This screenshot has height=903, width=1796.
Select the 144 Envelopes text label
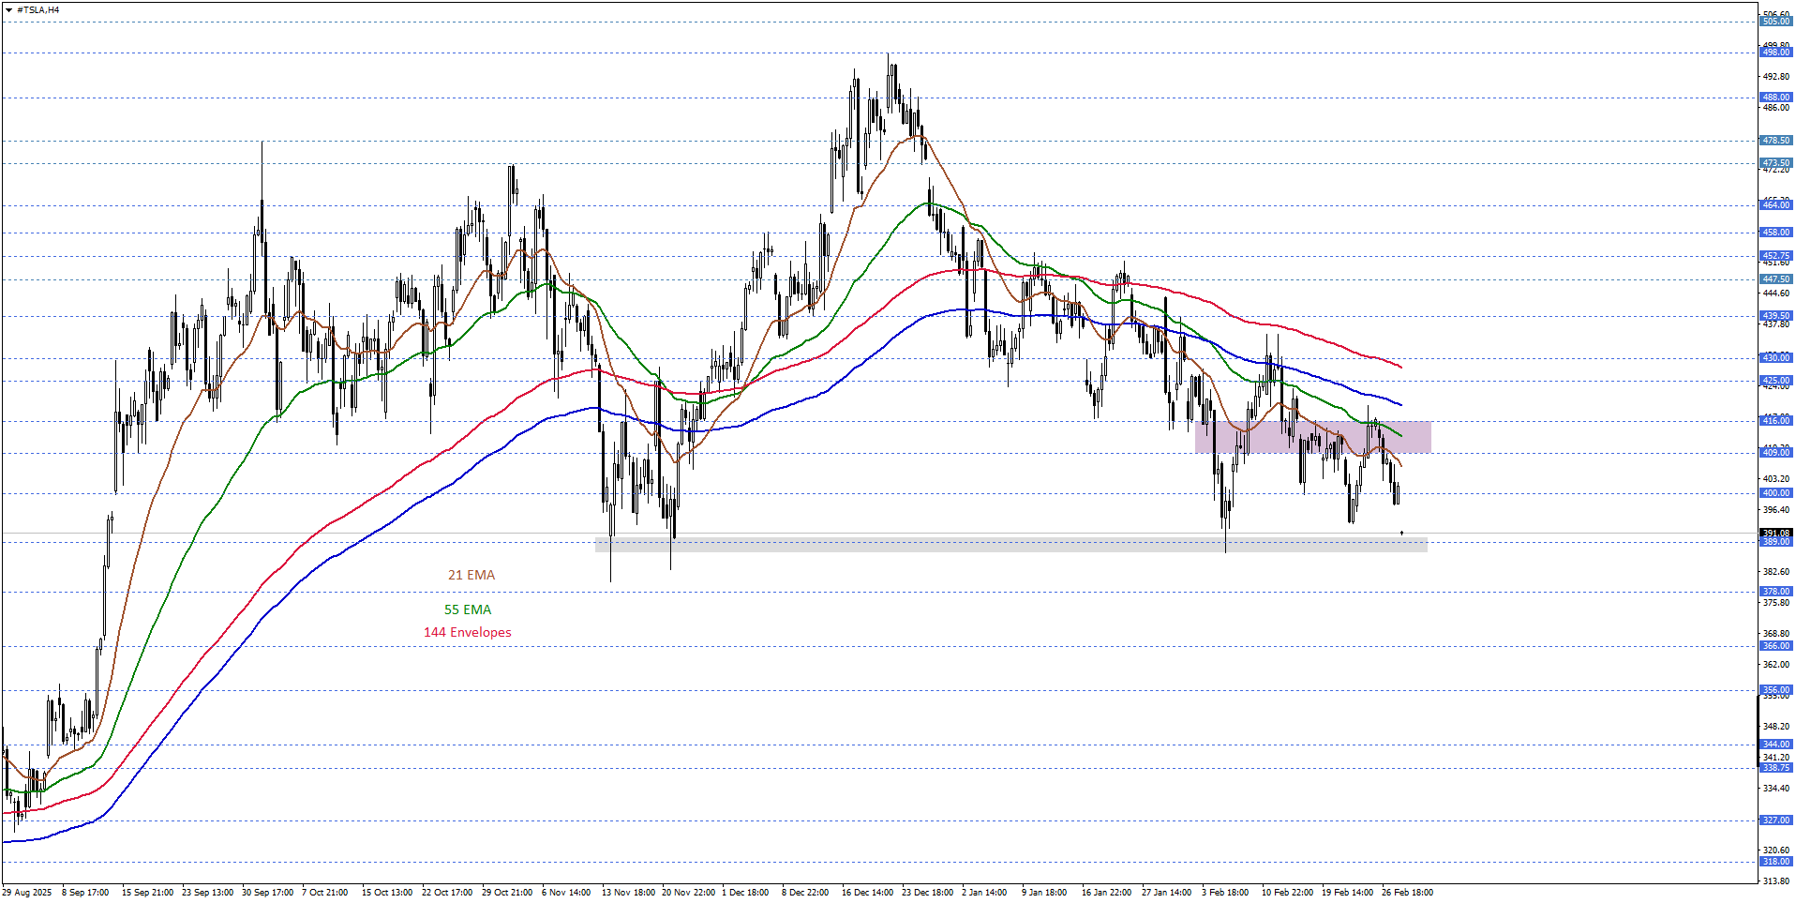click(467, 632)
